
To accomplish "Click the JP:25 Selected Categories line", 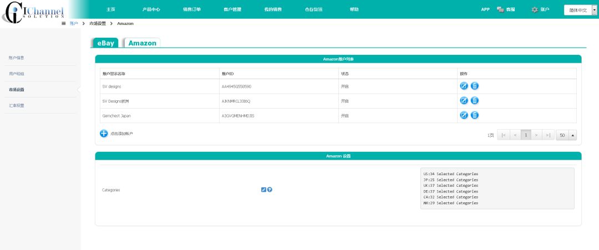I will (x=451, y=180).
